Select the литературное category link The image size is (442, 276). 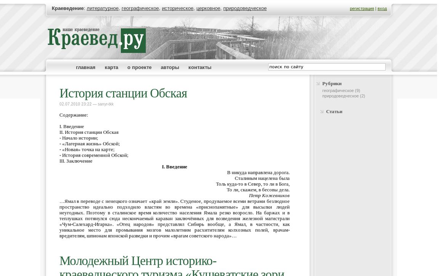pos(102,8)
